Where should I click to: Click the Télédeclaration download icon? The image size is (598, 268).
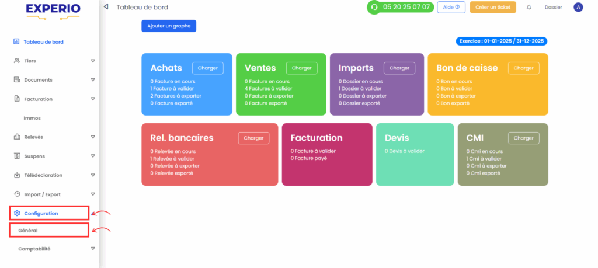(17, 175)
